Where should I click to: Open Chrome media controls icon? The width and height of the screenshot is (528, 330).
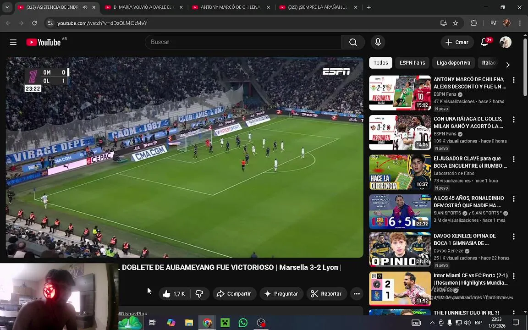click(x=493, y=23)
